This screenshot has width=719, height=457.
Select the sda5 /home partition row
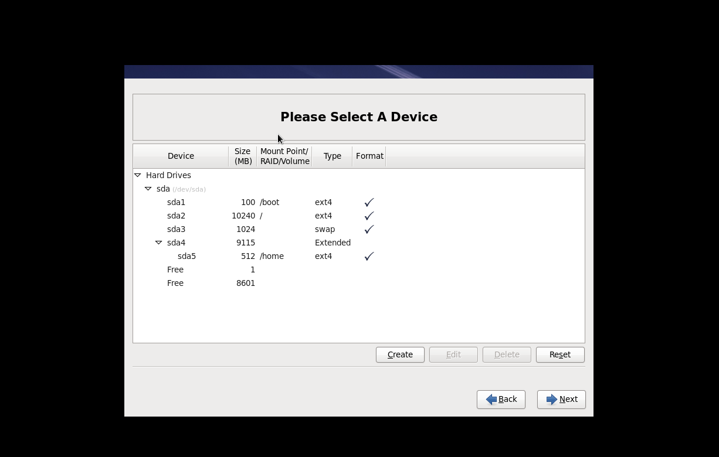tap(359, 256)
